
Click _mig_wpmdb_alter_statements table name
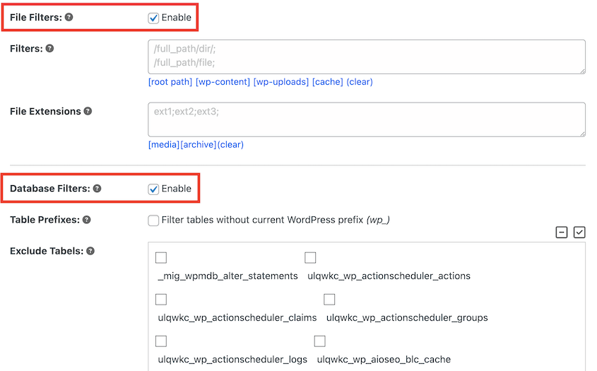[x=227, y=276]
